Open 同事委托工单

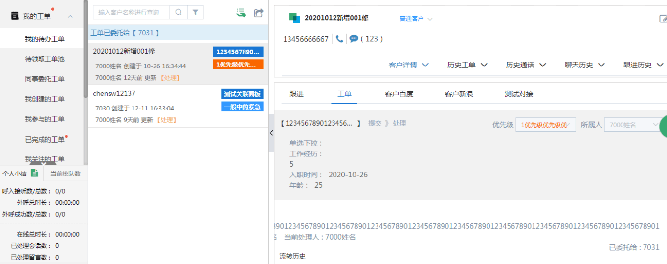44,79
